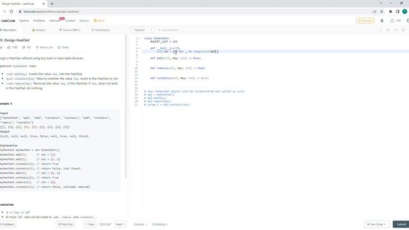The height and width of the screenshot is (230, 409).
Task: Switch to the Description tab
Action: tap(8, 30)
